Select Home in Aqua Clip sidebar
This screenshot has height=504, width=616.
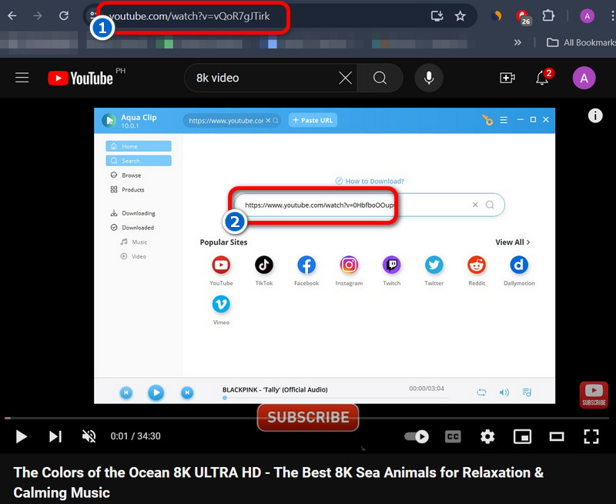click(139, 146)
